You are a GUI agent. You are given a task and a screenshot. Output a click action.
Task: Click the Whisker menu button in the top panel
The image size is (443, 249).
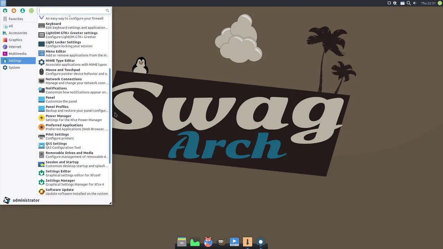pos(3,3)
